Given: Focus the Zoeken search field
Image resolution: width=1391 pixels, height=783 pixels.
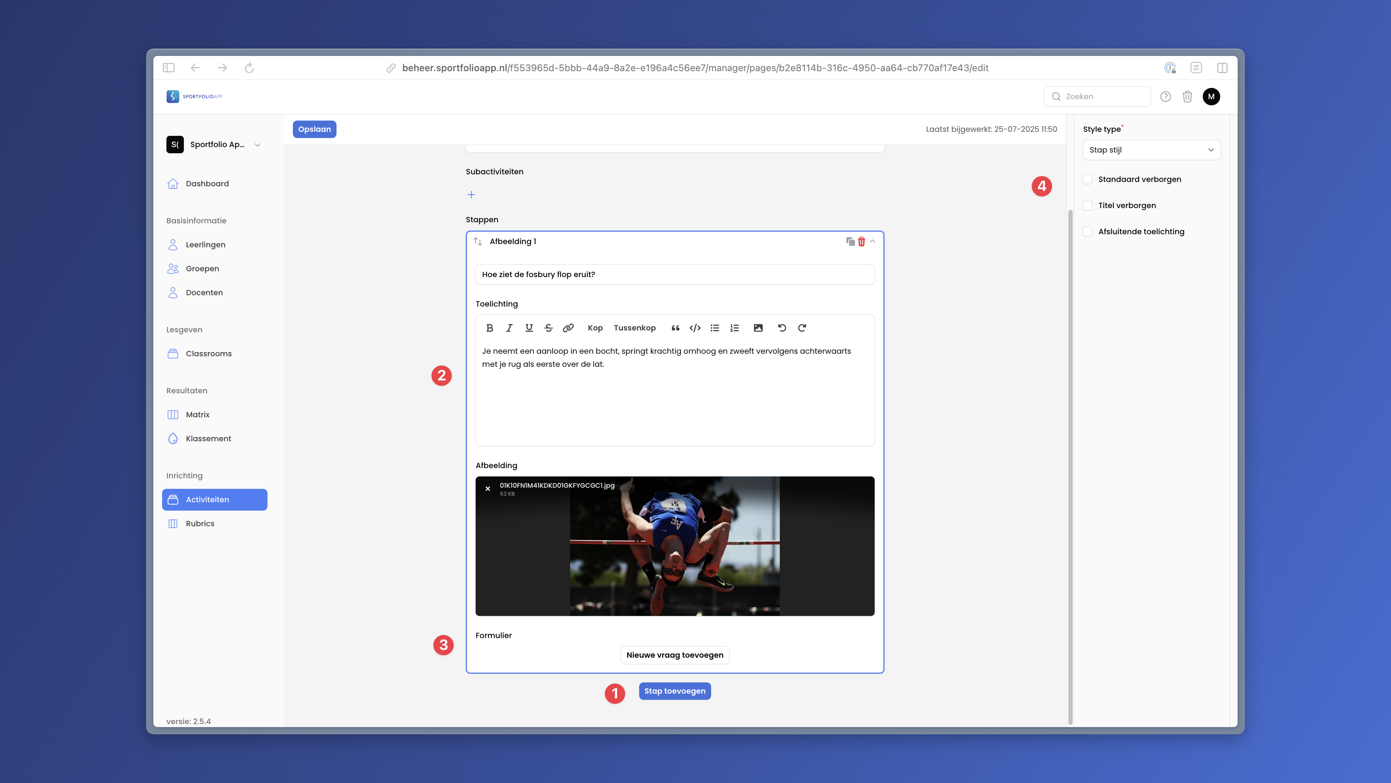Looking at the screenshot, I should (x=1097, y=97).
